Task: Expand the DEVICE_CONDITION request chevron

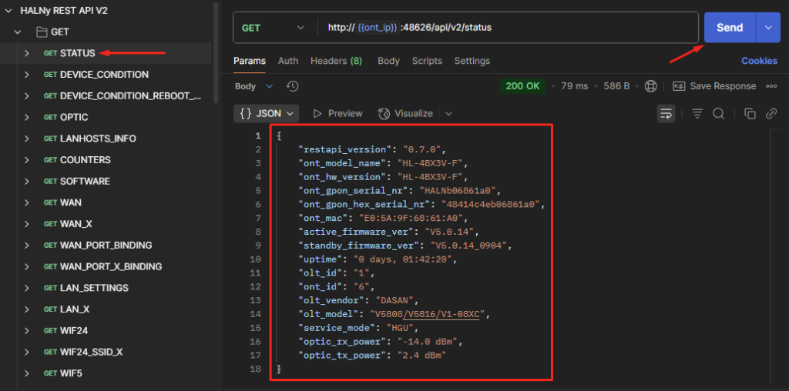Action: tap(27, 75)
